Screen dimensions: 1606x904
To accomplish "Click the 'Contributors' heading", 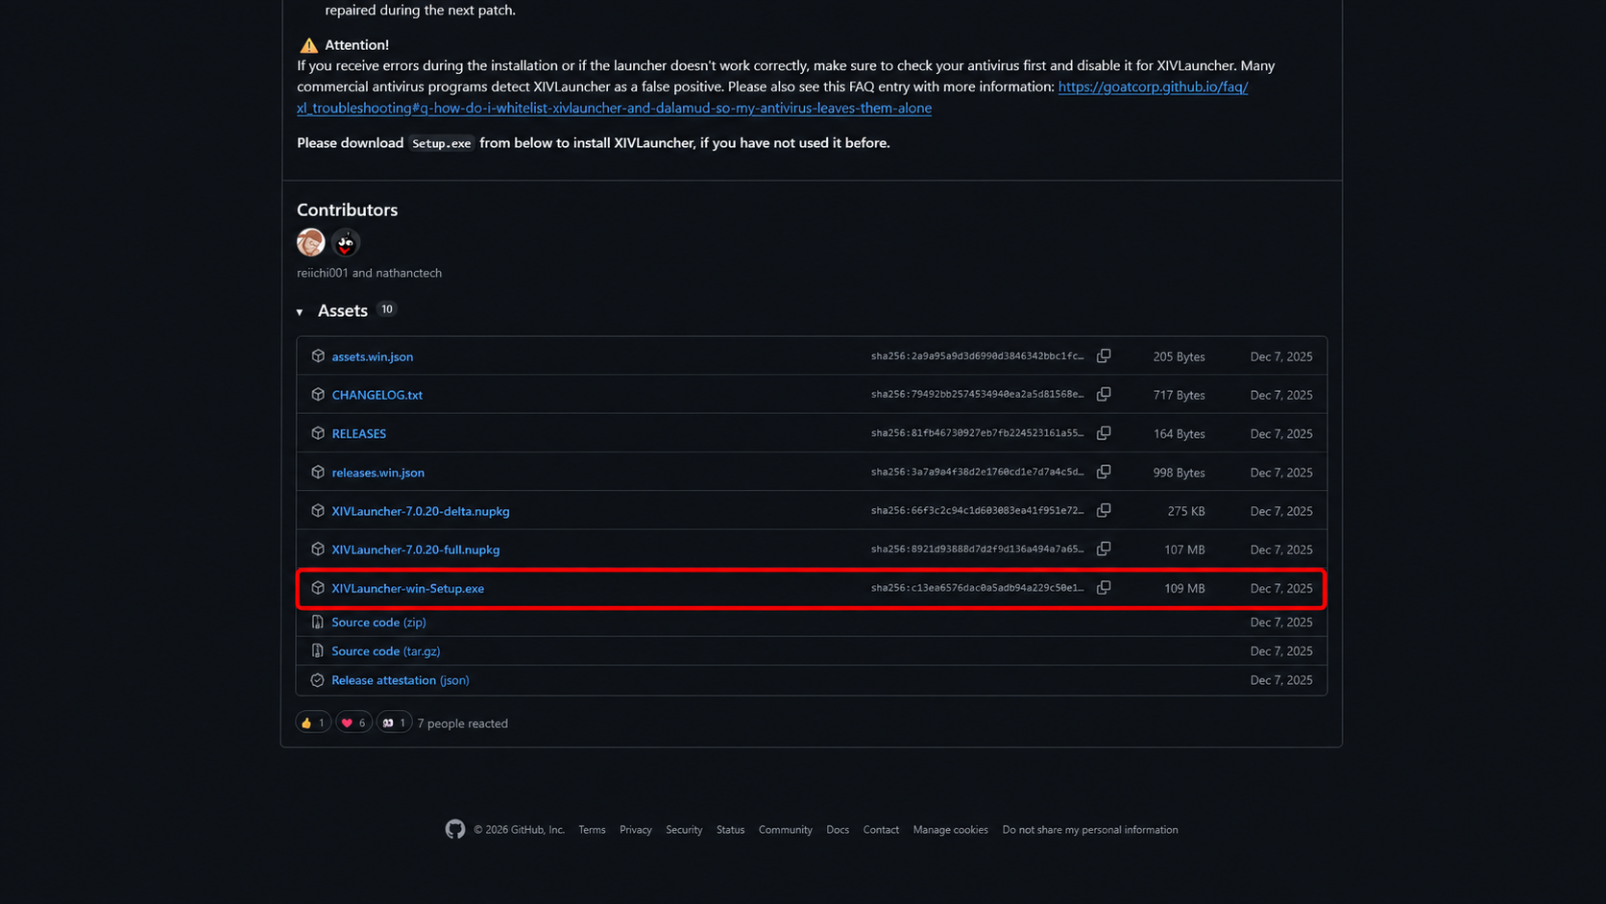I will click(347, 209).
